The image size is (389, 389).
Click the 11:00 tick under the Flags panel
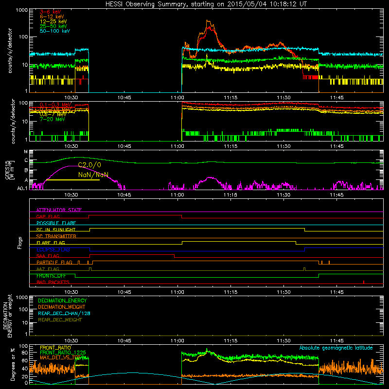coord(177,292)
